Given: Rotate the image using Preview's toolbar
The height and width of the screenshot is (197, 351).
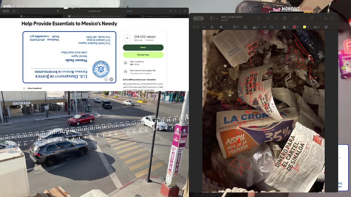Looking at the screenshot, I should pos(311,18).
